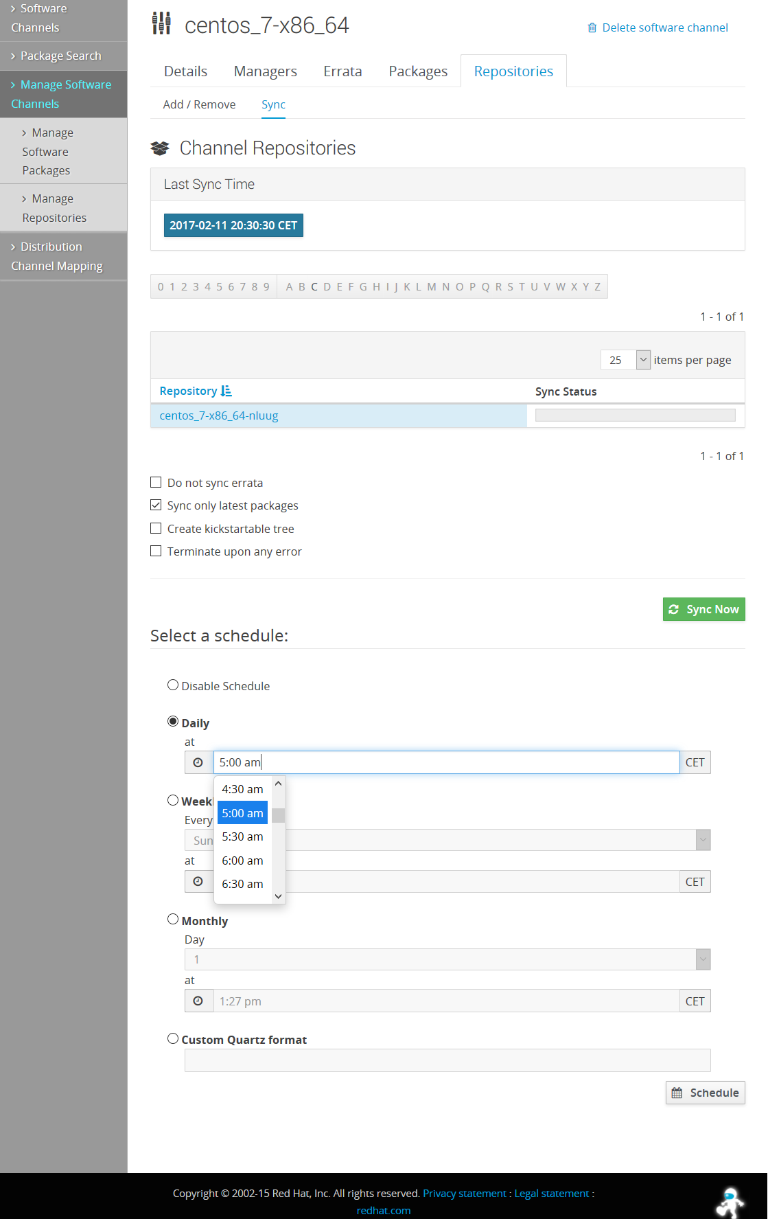Viewport: 768px width, 1219px height.
Task: Click the clock icon in Monthly time field
Action: pos(198,1001)
